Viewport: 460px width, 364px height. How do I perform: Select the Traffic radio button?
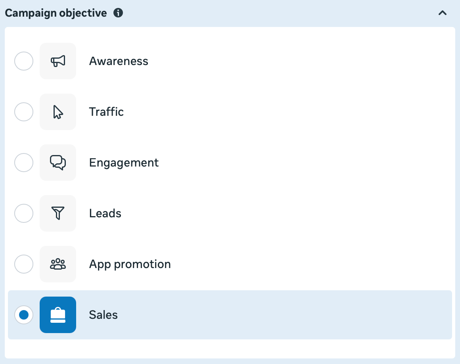pyautogui.click(x=24, y=112)
